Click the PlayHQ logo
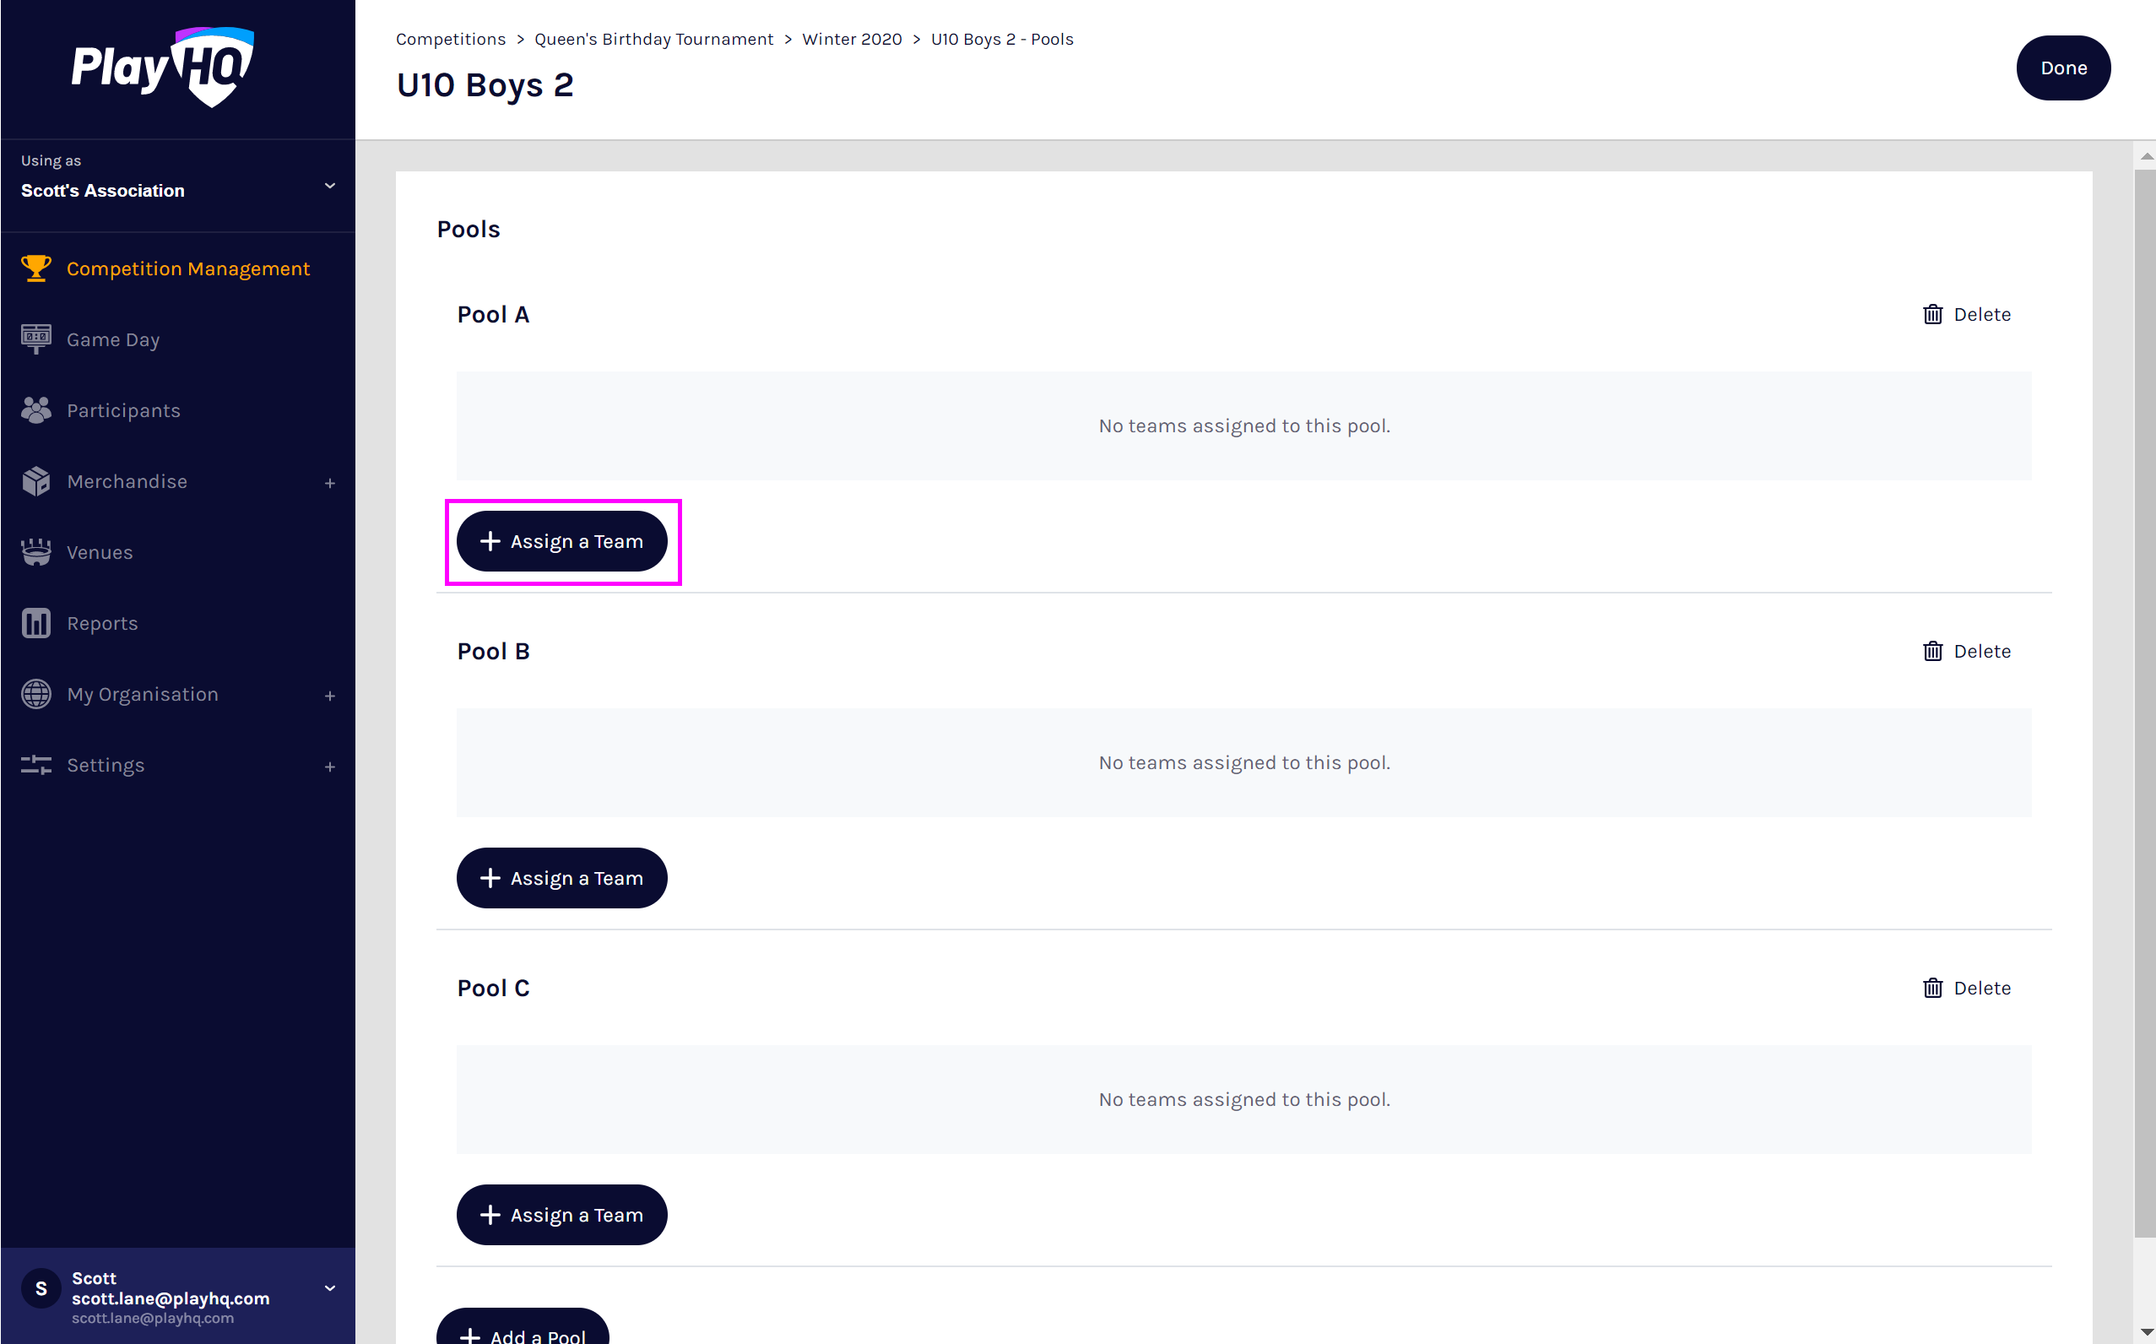Screen dimensions: 2156x1344 (x=164, y=68)
